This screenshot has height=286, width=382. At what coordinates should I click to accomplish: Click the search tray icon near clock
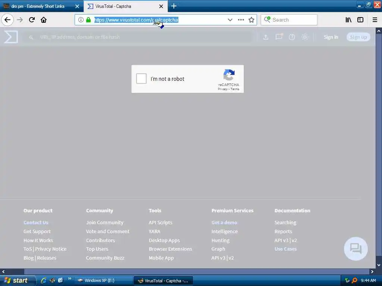tap(354, 280)
